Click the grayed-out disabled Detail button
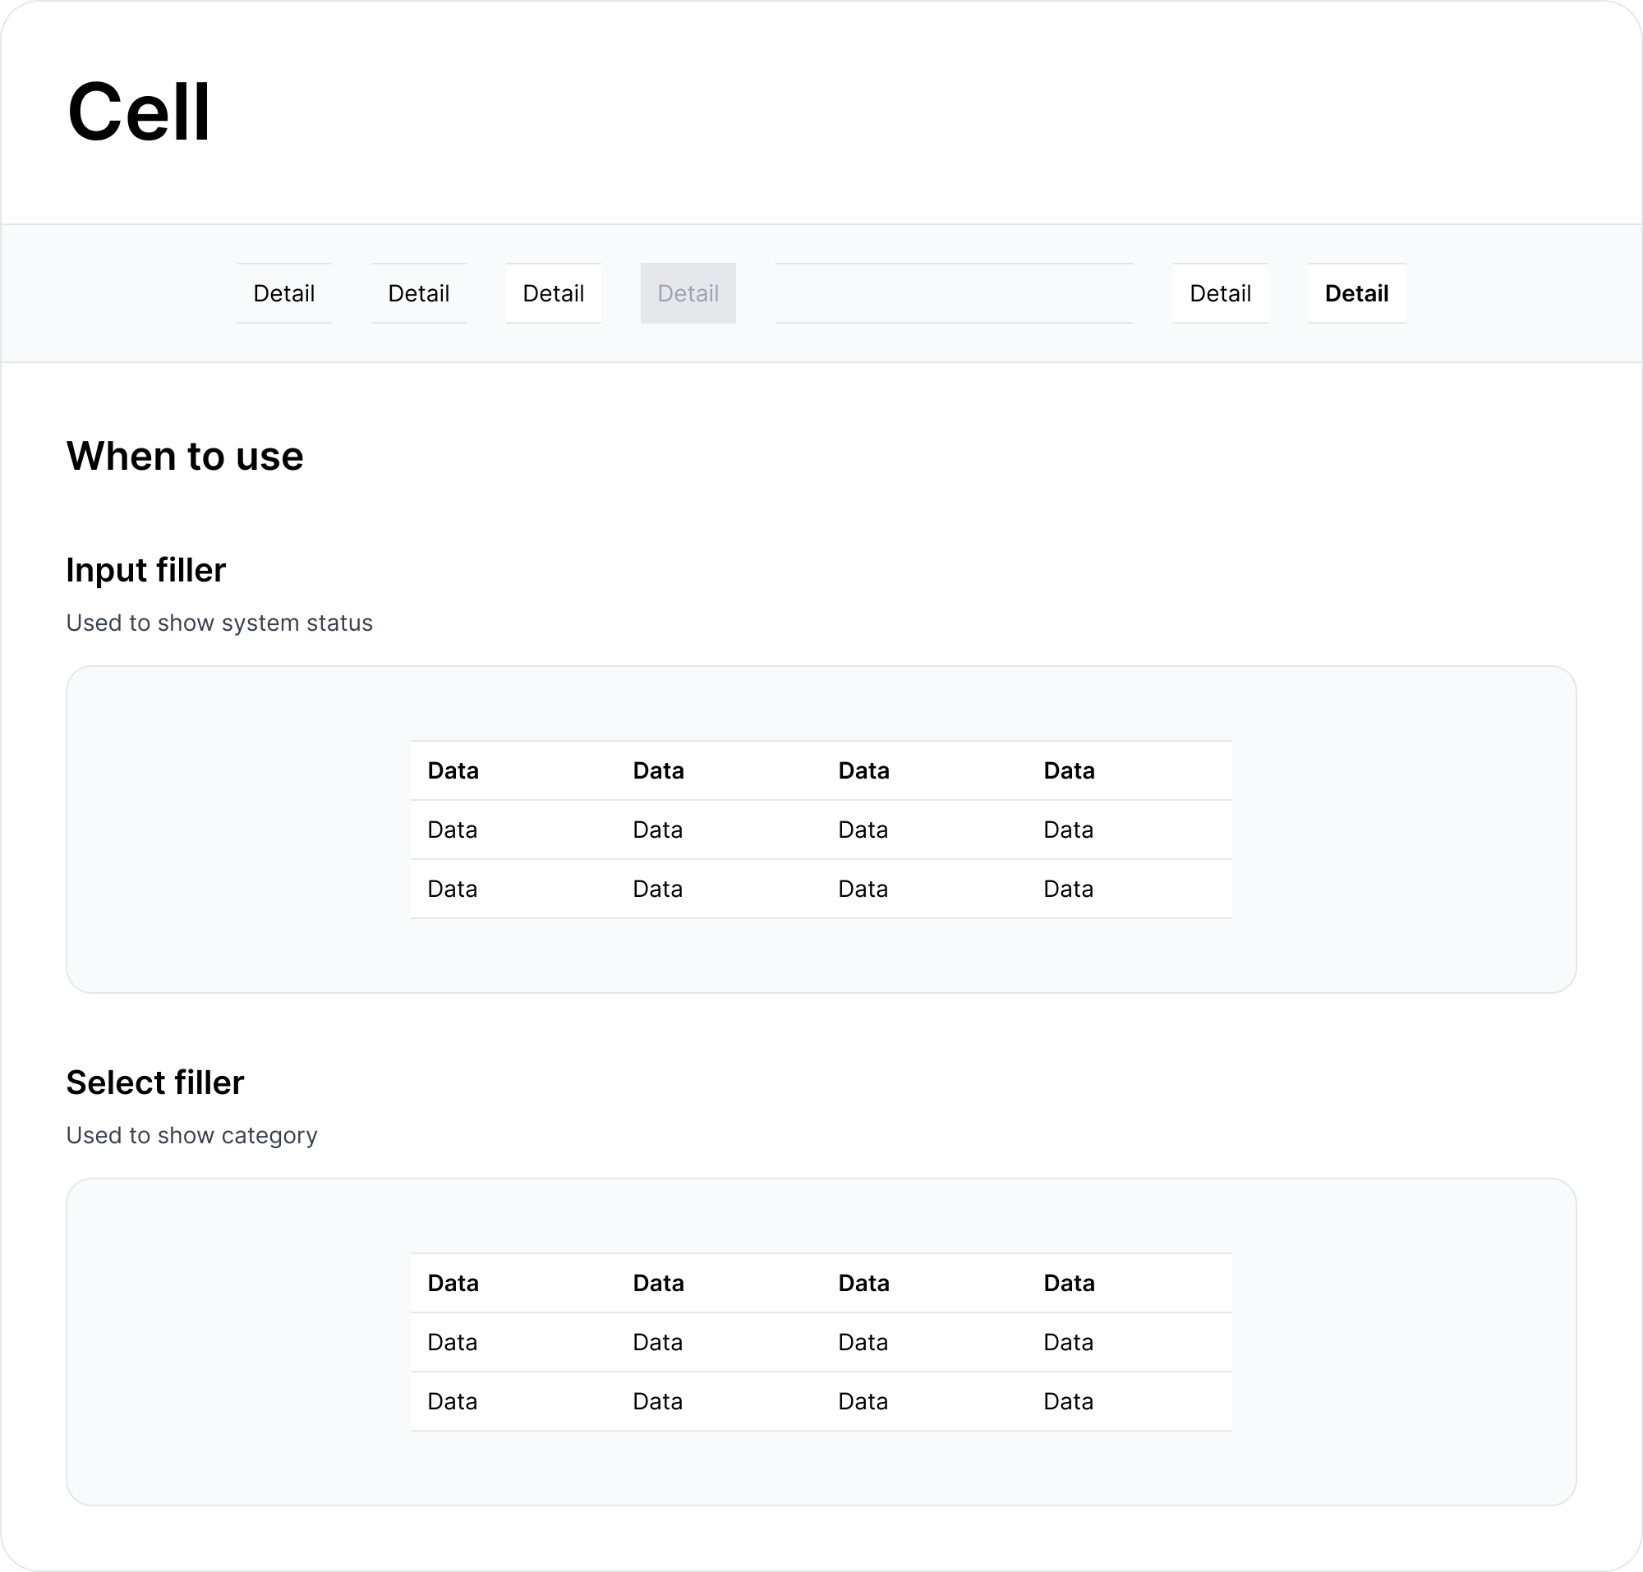 point(688,293)
